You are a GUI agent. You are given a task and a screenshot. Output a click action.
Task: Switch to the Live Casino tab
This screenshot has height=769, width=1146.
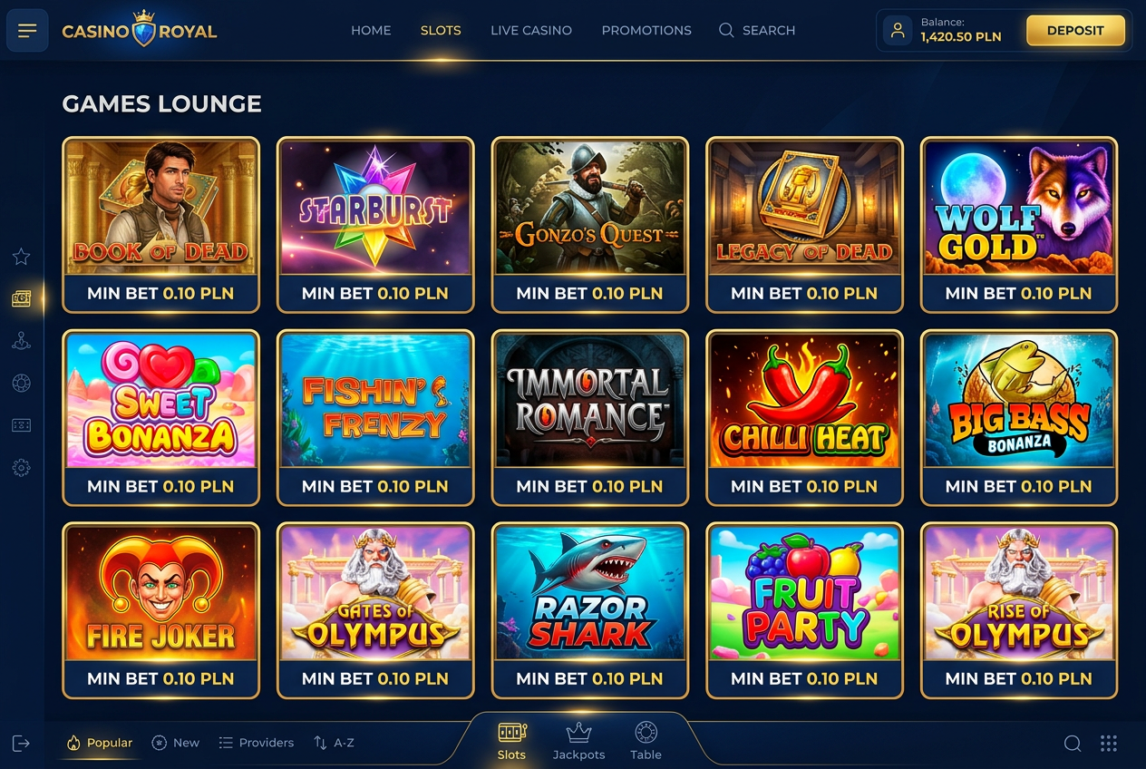(531, 30)
